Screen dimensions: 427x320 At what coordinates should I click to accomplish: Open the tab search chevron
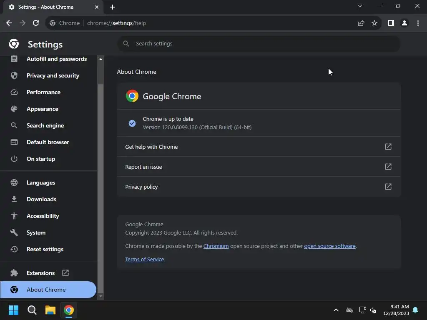tap(360, 6)
